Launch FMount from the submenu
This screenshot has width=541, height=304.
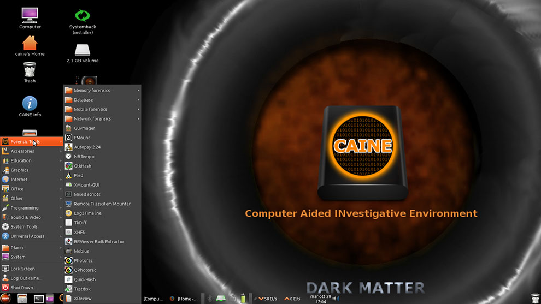pyautogui.click(x=102, y=138)
